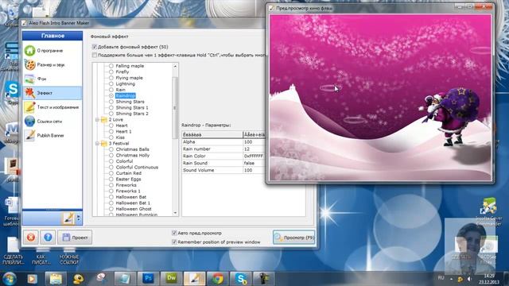509x286 pixels.
Task: Select the Halloween Ghost effect
Action: pyautogui.click(x=134, y=209)
